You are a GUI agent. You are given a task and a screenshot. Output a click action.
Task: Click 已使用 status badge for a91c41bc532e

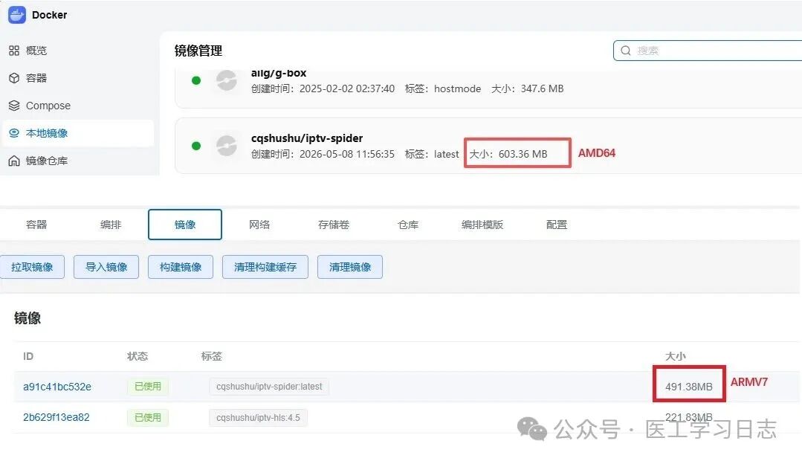coord(148,387)
